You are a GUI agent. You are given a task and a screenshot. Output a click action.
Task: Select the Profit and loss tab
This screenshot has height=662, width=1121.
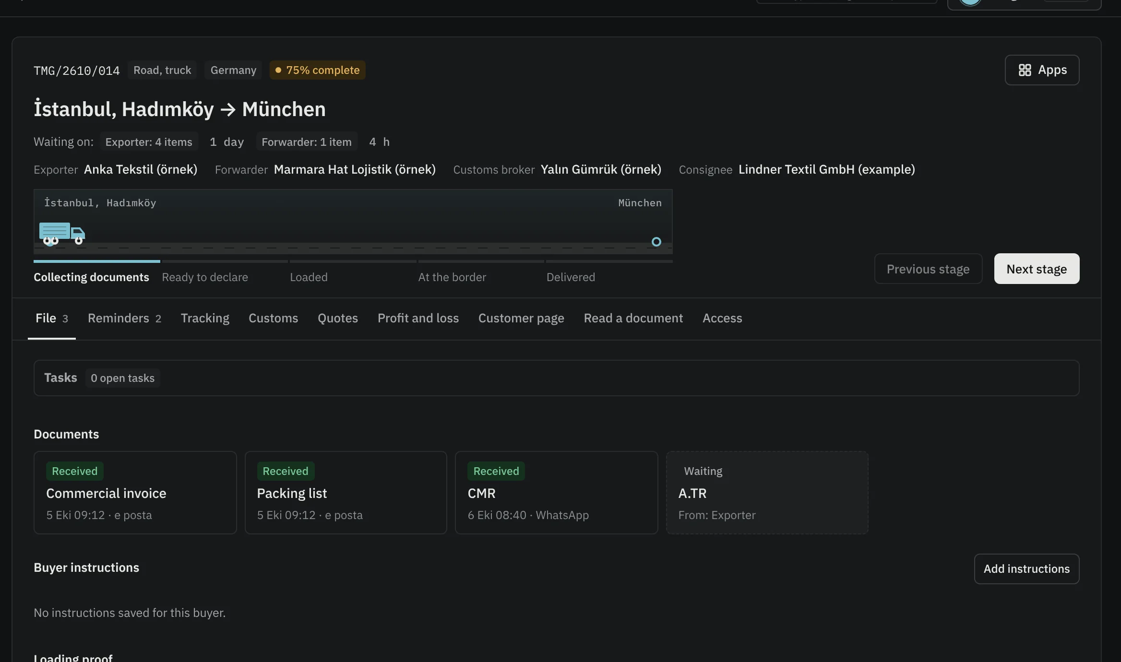point(418,318)
